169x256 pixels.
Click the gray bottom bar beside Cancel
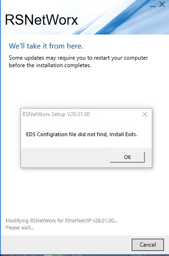click(x=65, y=244)
